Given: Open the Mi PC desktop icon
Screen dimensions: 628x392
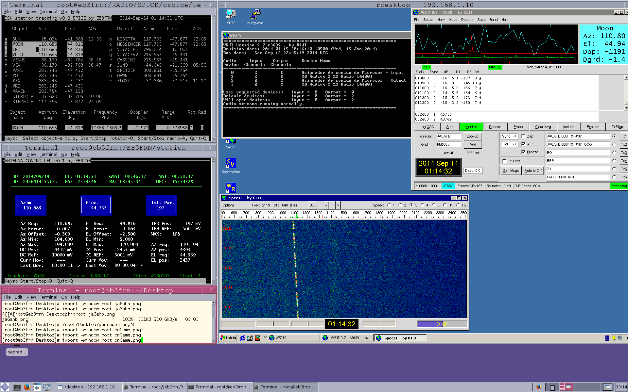Looking at the screenshot, I should tap(231, 15).
